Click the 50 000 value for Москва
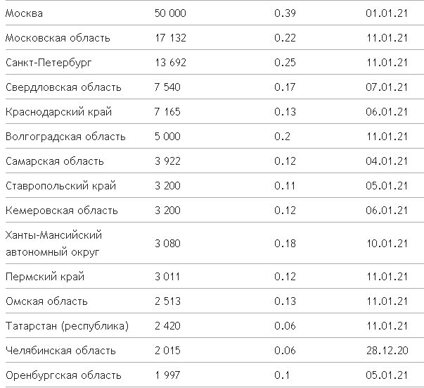Viewport: 424px width, 388px height. pyautogui.click(x=170, y=13)
